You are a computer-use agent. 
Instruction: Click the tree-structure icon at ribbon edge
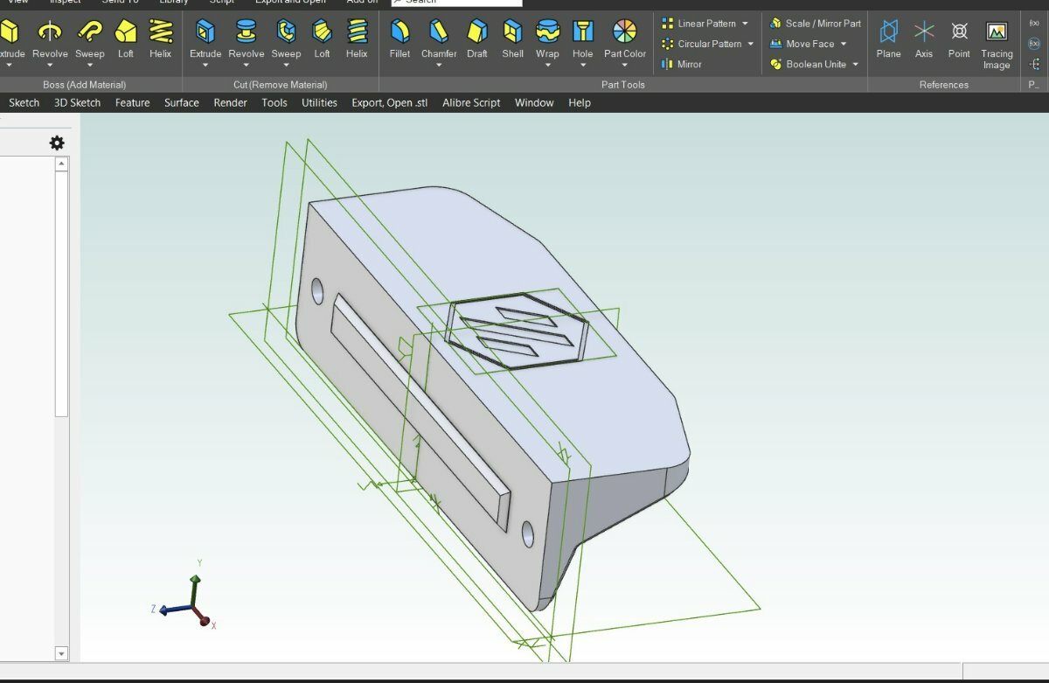pos(1035,64)
